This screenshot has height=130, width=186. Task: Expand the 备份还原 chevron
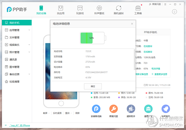[29, 74]
